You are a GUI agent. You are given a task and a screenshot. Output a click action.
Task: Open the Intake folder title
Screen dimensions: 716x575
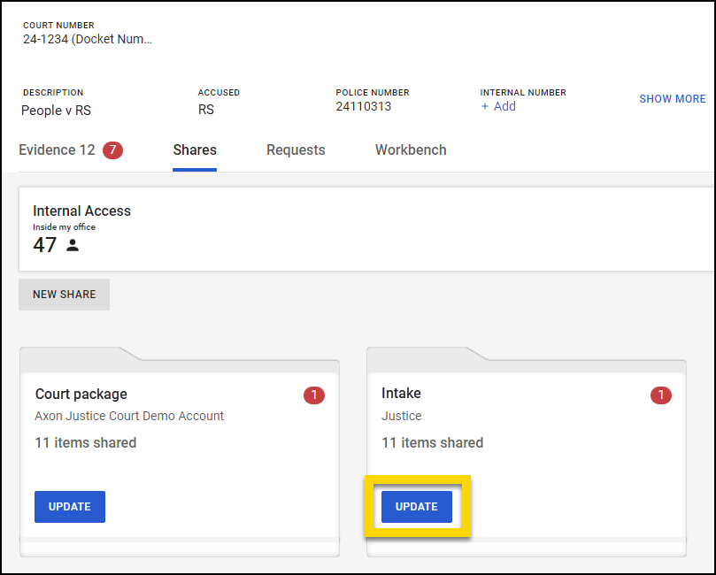pos(401,394)
